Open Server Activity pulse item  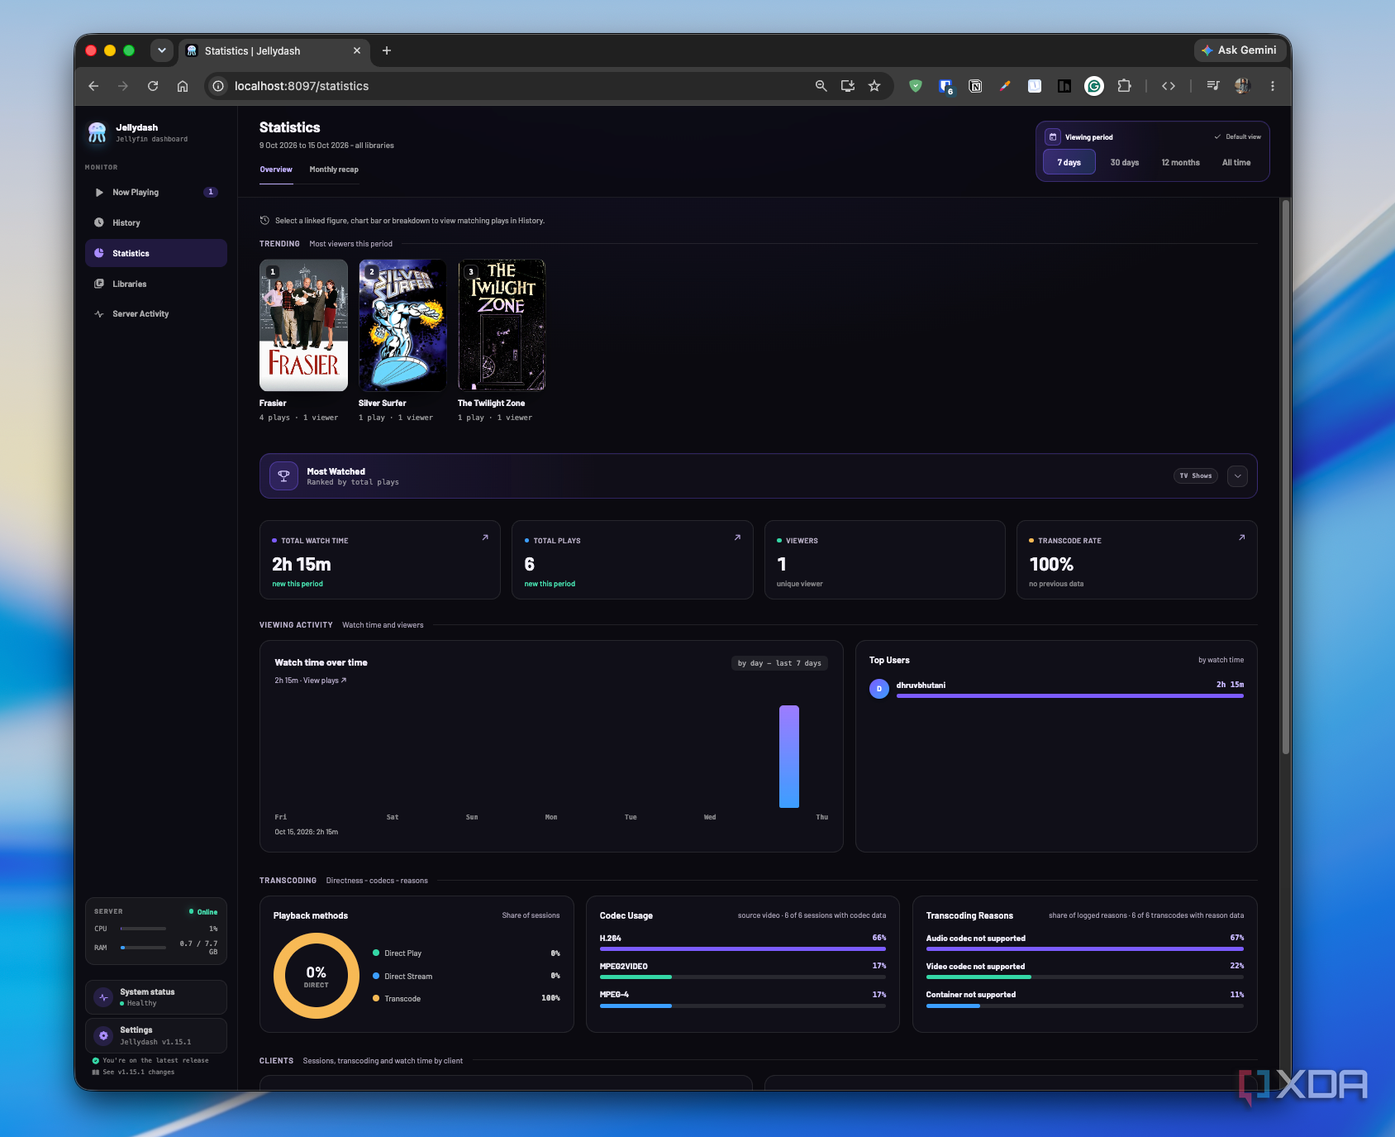[155, 314]
